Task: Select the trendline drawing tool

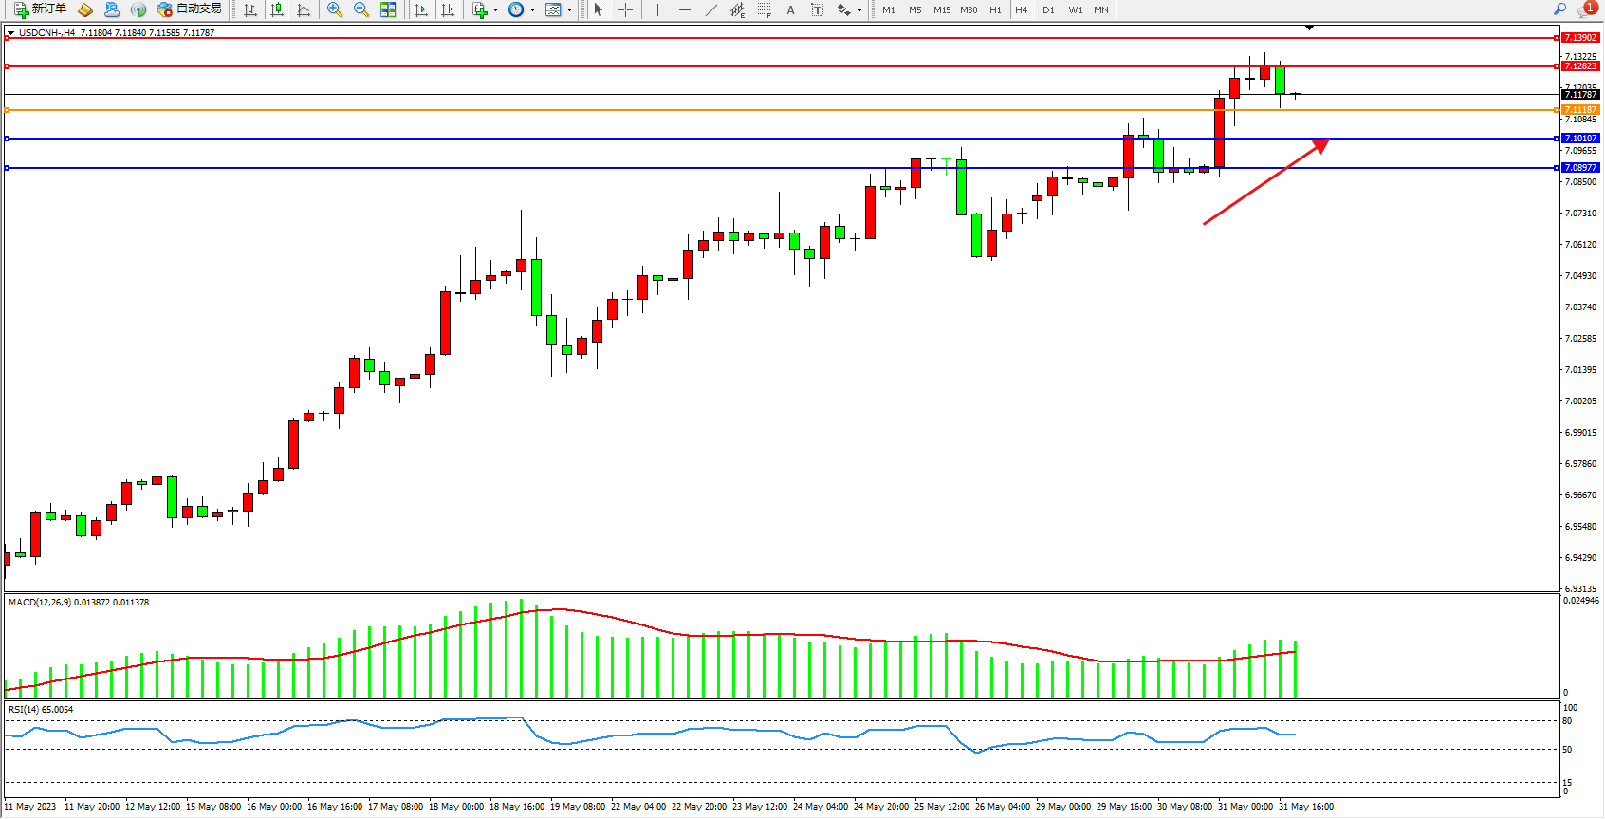Action: 710,9
